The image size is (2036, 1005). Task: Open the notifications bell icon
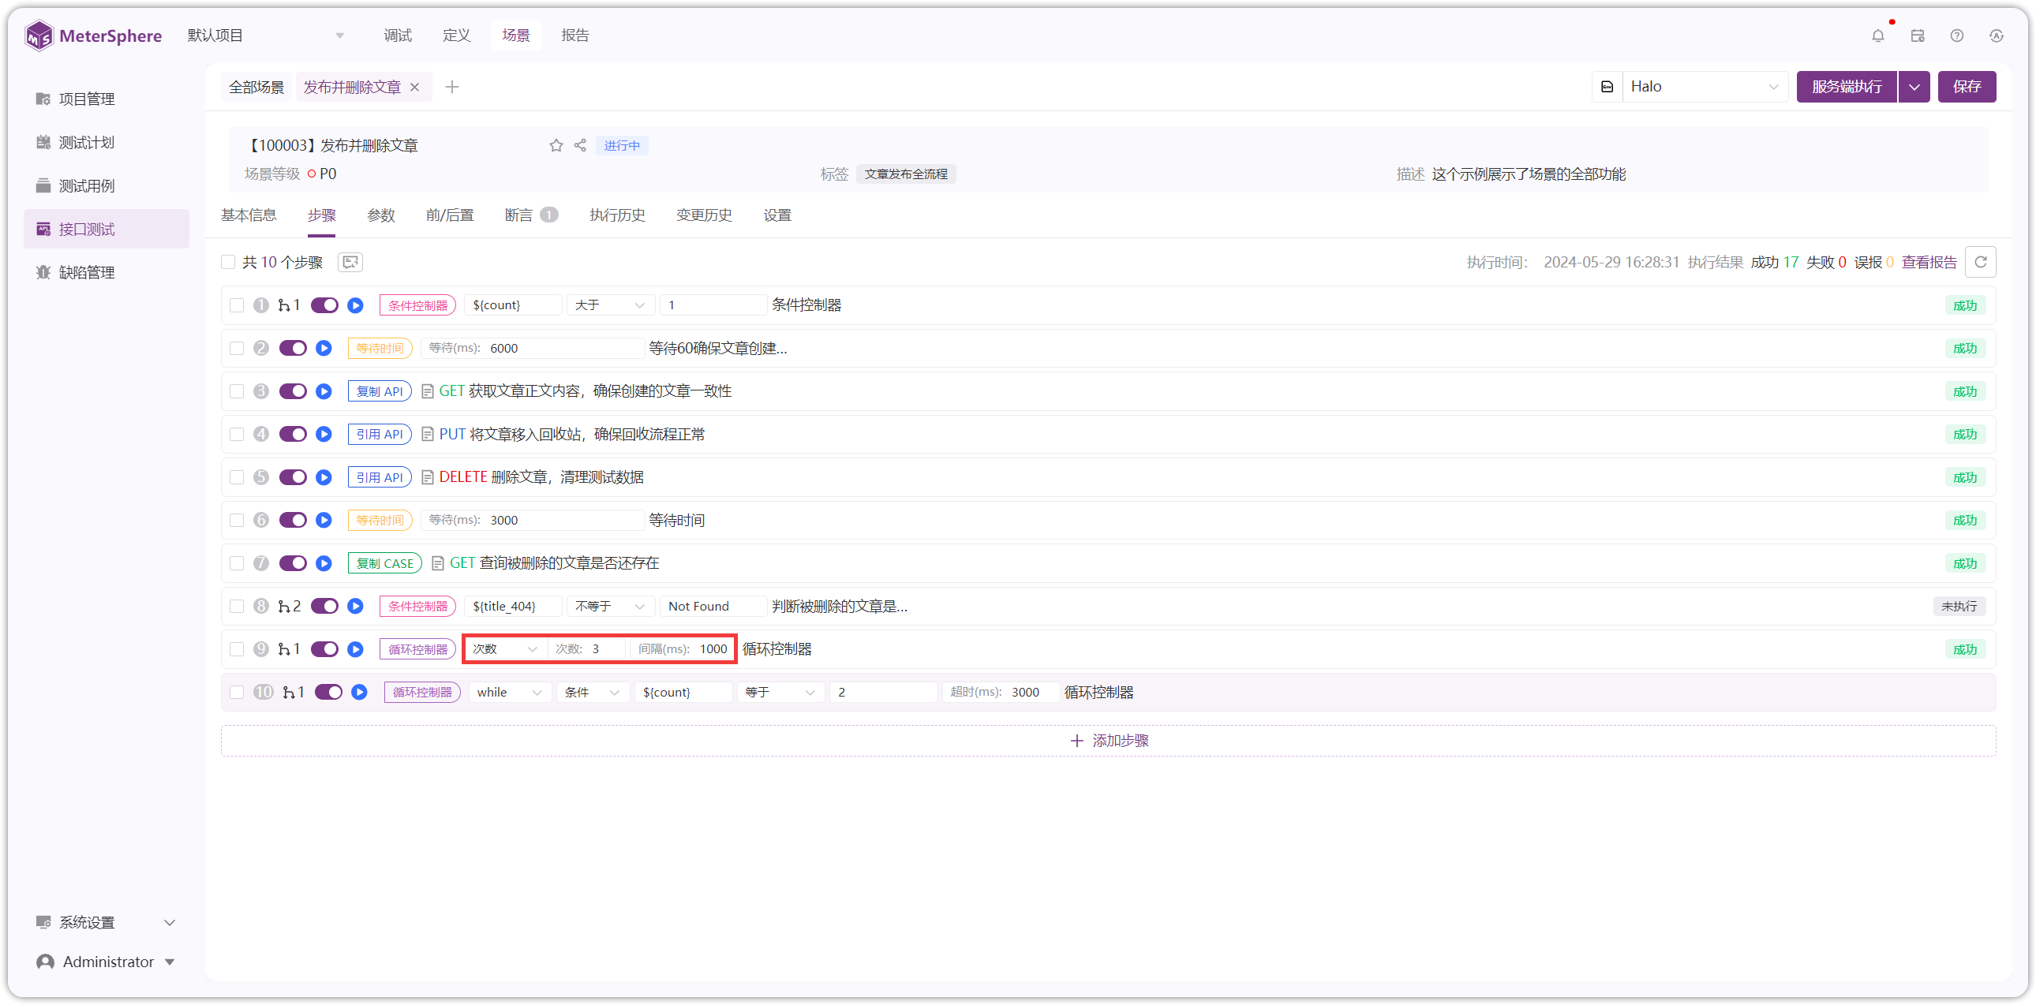pos(1878,35)
